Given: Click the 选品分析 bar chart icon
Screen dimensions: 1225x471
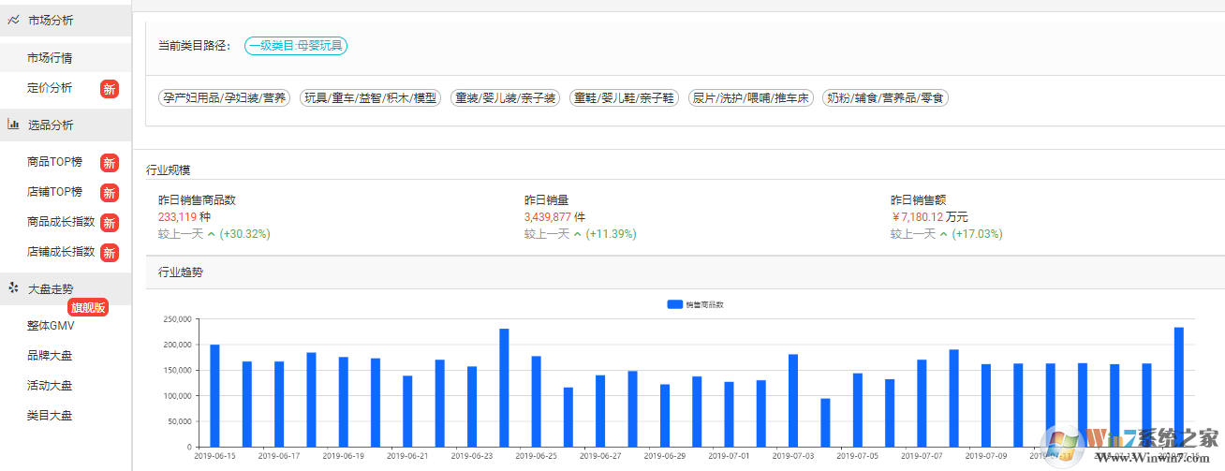Looking at the screenshot, I should pos(13,125).
